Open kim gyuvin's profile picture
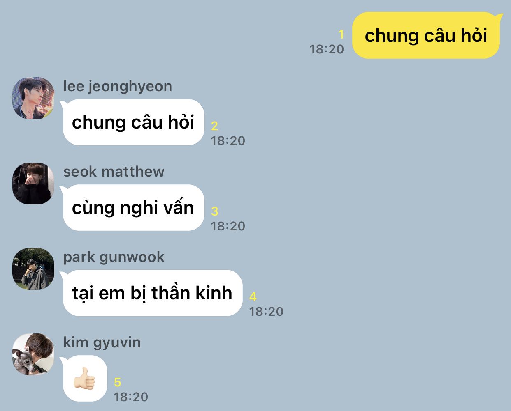Screen dimensions: 511x411 tap(33, 354)
